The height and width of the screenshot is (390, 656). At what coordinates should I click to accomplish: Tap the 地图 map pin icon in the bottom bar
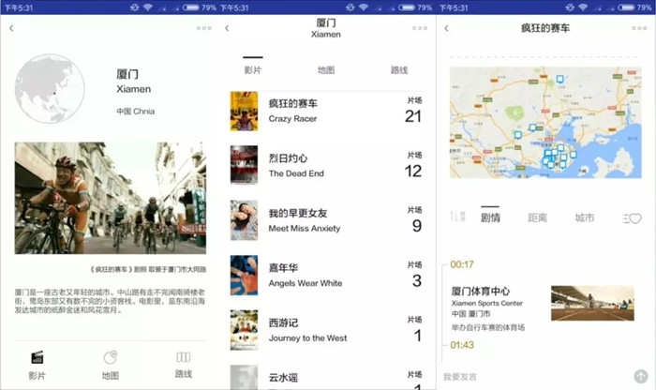(x=111, y=357)
